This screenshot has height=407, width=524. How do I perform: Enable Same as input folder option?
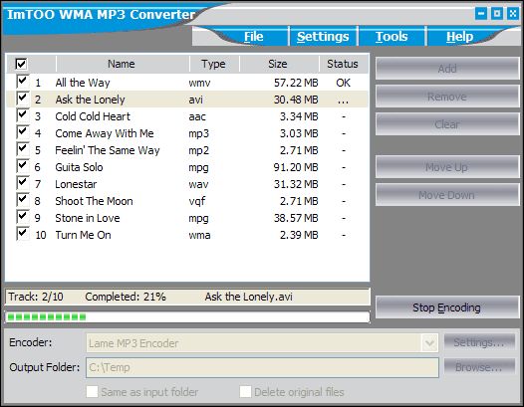tap(93, 392)
